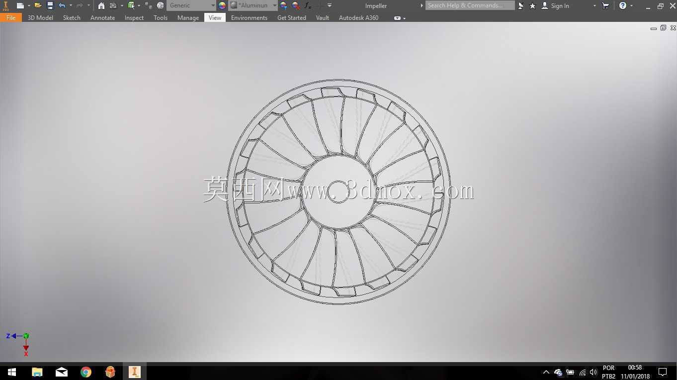Click the Inventor application logo icon
Viewport: 677px width, 380px height.
click(6, 6)
